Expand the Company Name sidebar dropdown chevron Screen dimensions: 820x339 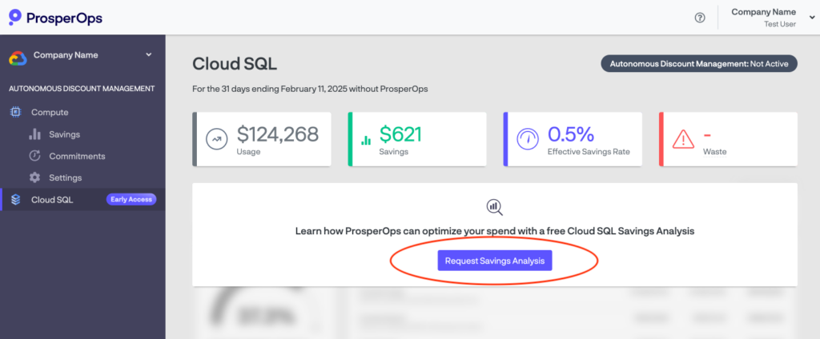click(x=148, y=55)
